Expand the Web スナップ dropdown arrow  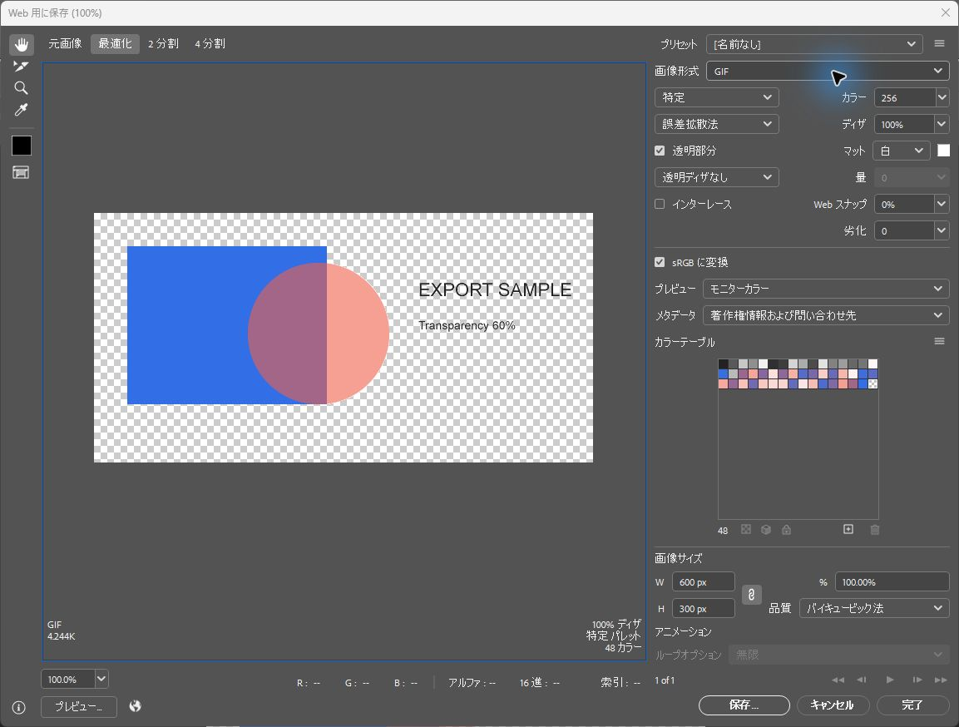[942, 205]
